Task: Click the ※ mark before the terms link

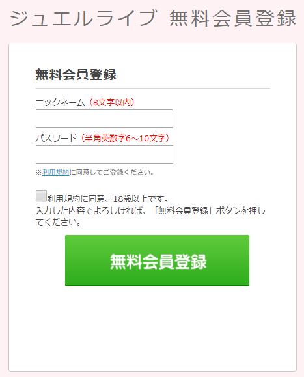Action: (39, 173)
